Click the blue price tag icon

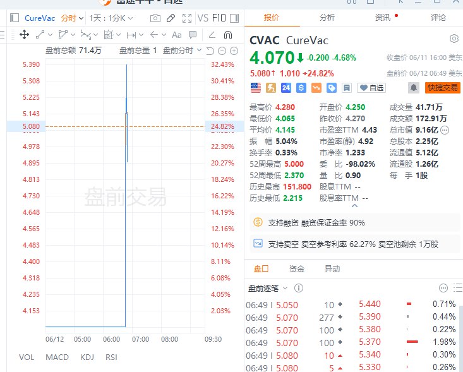tap(332, 88)
